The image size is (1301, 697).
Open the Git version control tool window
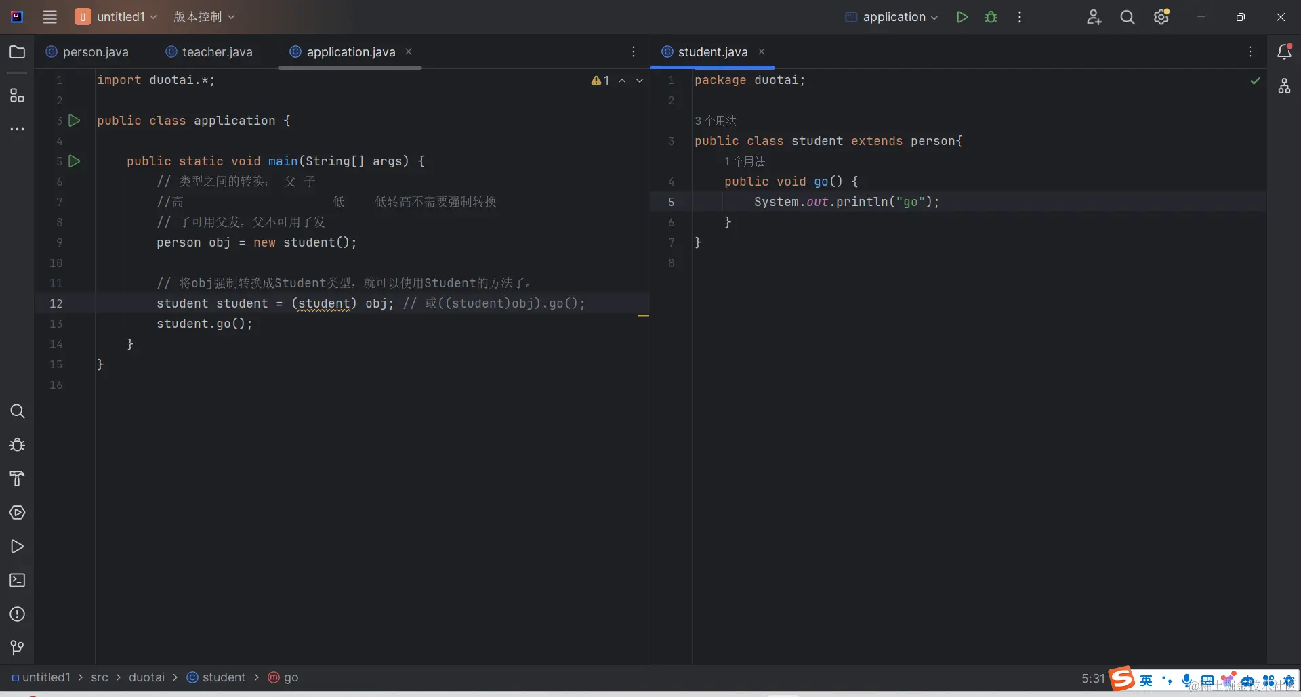click(18, 648)
